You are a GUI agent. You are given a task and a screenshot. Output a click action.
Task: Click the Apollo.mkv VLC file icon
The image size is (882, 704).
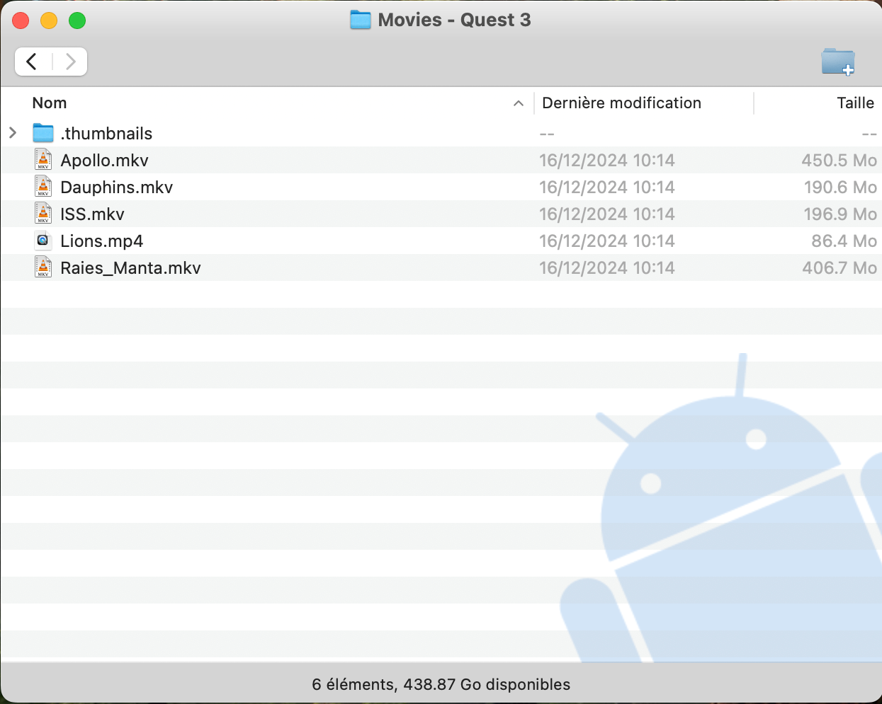coord(43,160)
